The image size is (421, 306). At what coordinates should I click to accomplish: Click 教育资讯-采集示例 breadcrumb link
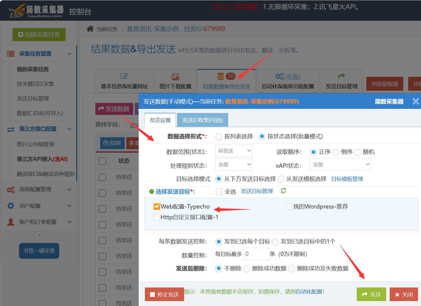coord(153,29)
